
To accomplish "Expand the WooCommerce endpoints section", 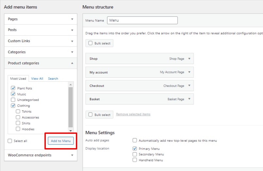I will tap(72, 155).
